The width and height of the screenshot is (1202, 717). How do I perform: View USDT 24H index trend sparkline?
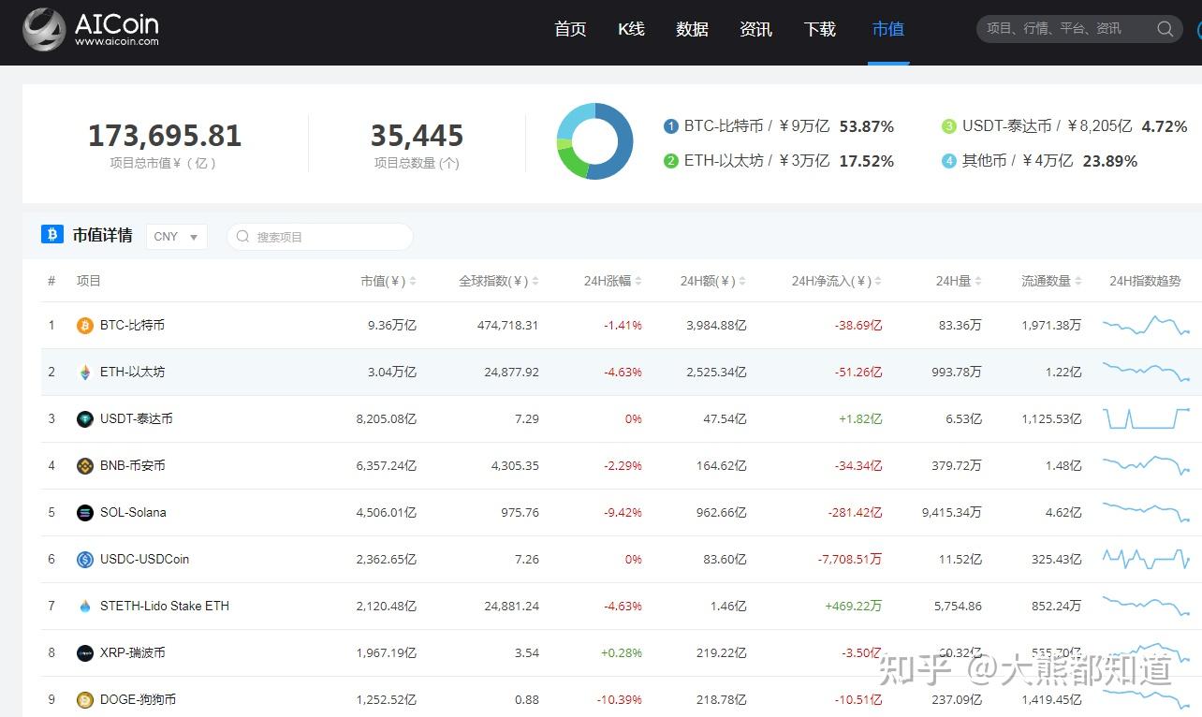point(1146,418)
